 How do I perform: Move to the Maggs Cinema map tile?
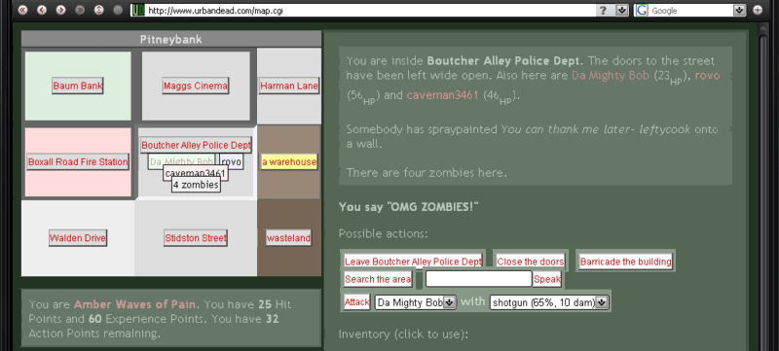[196, 86]
